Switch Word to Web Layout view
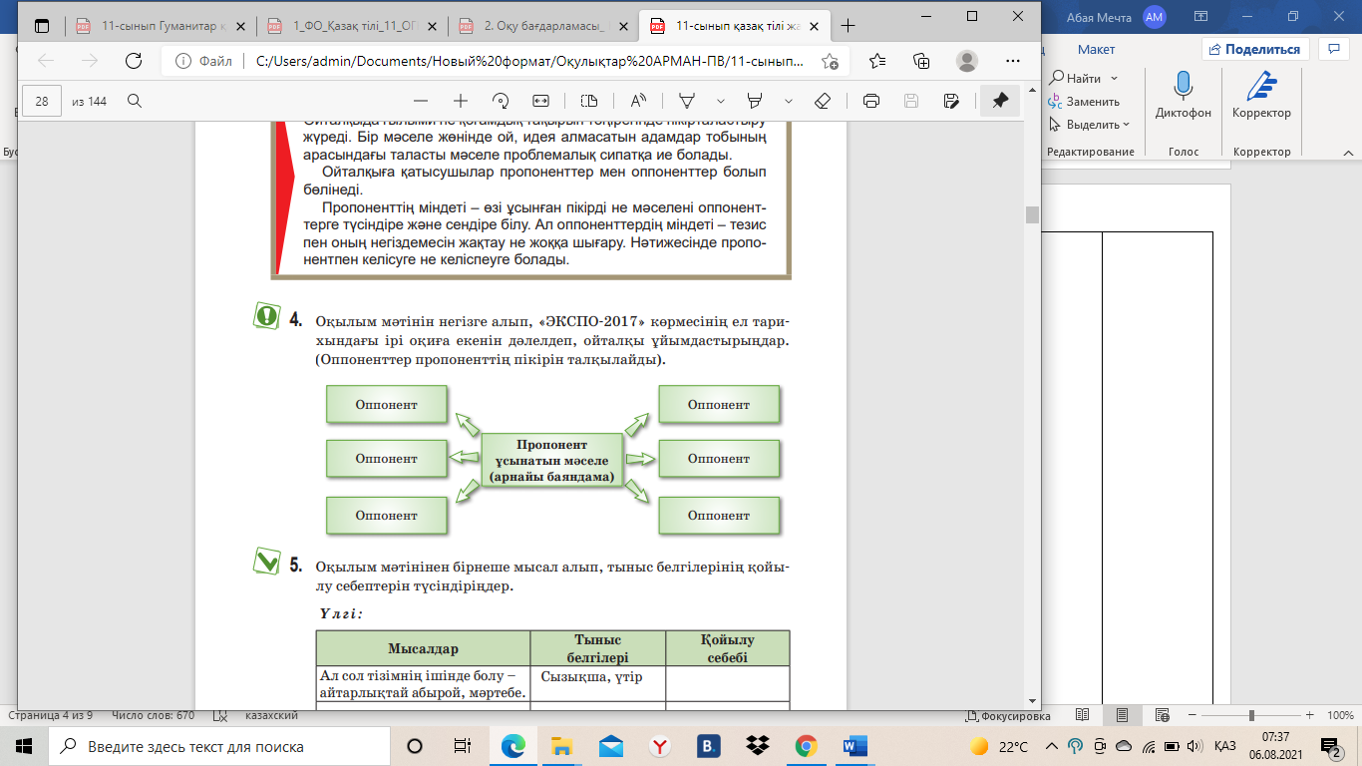This screenshot has width=1362, height=766. point(1161,716)
